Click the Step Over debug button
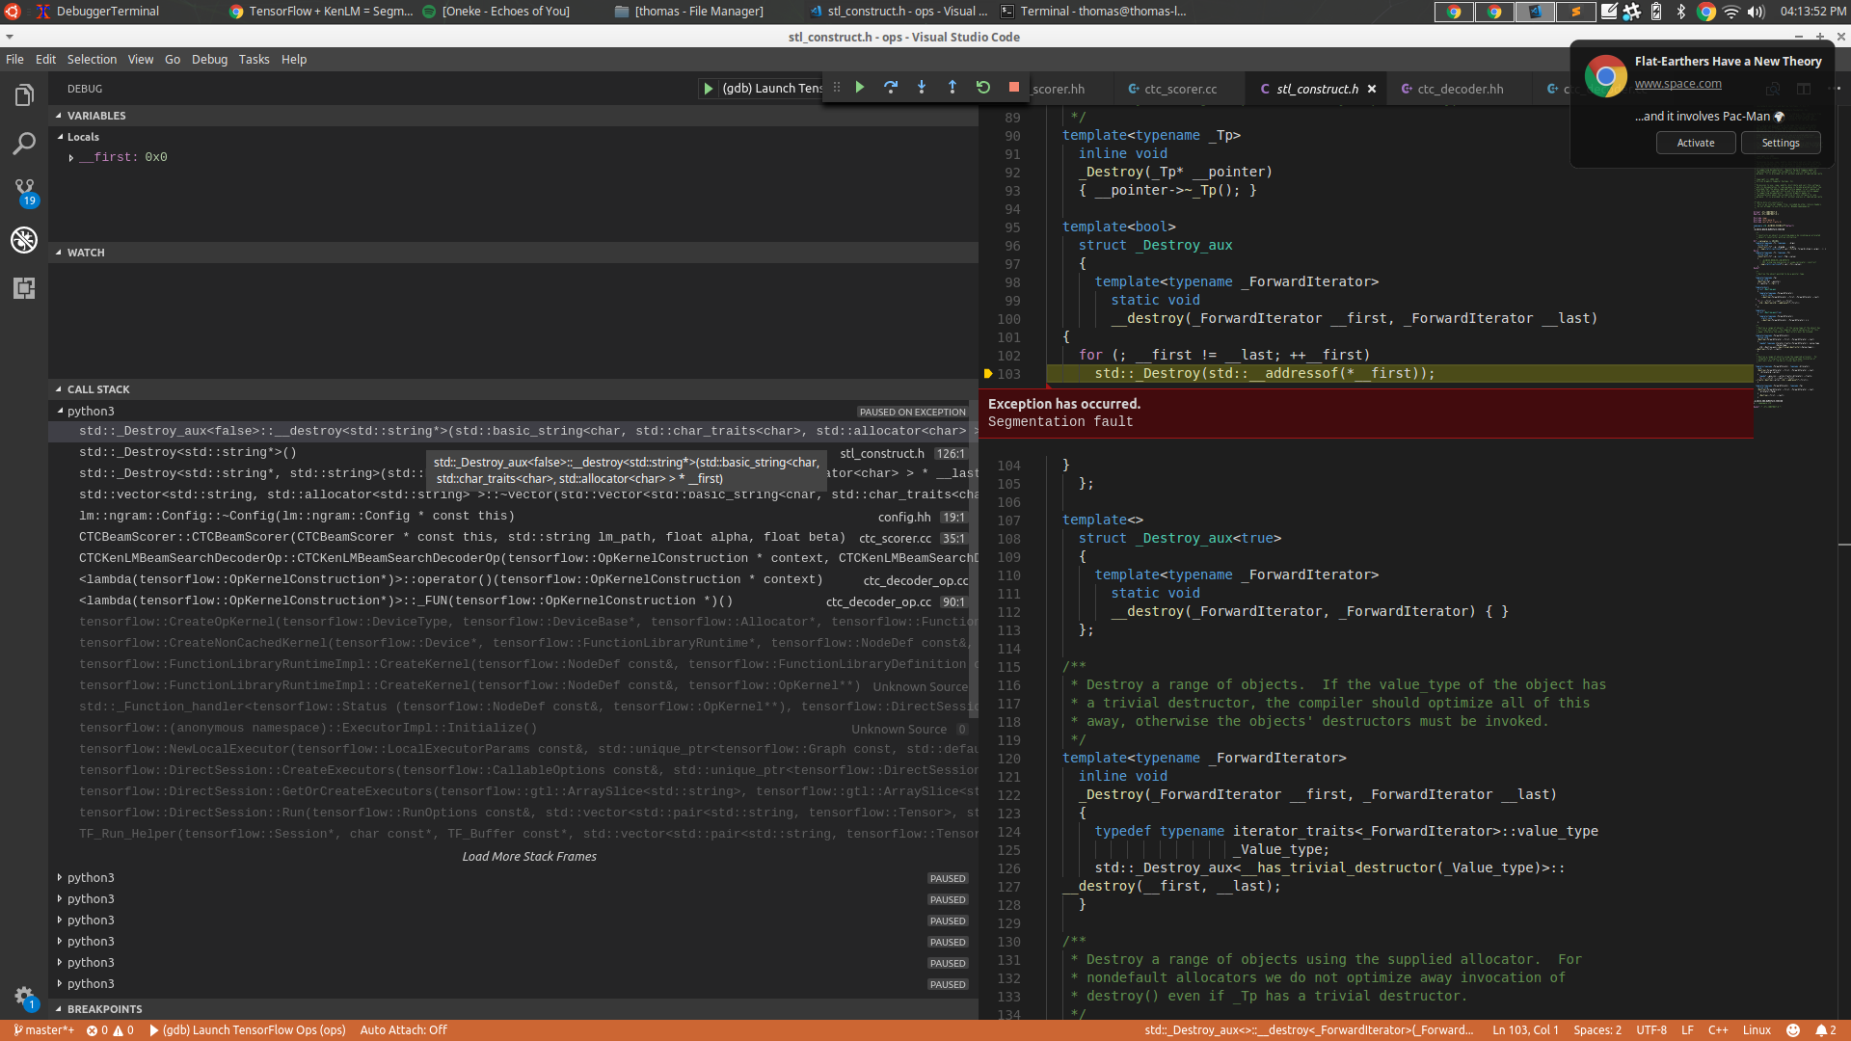1851x1041 pixels. pos(891,88)
